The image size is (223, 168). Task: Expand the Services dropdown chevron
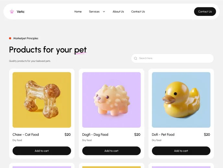[104, 12]
